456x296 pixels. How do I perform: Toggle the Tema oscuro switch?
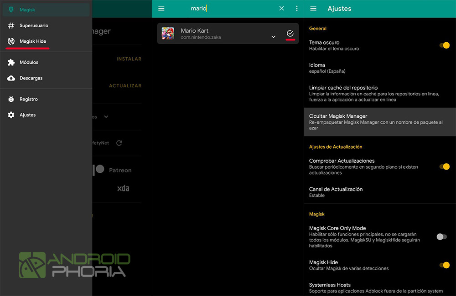pos(444,45)
